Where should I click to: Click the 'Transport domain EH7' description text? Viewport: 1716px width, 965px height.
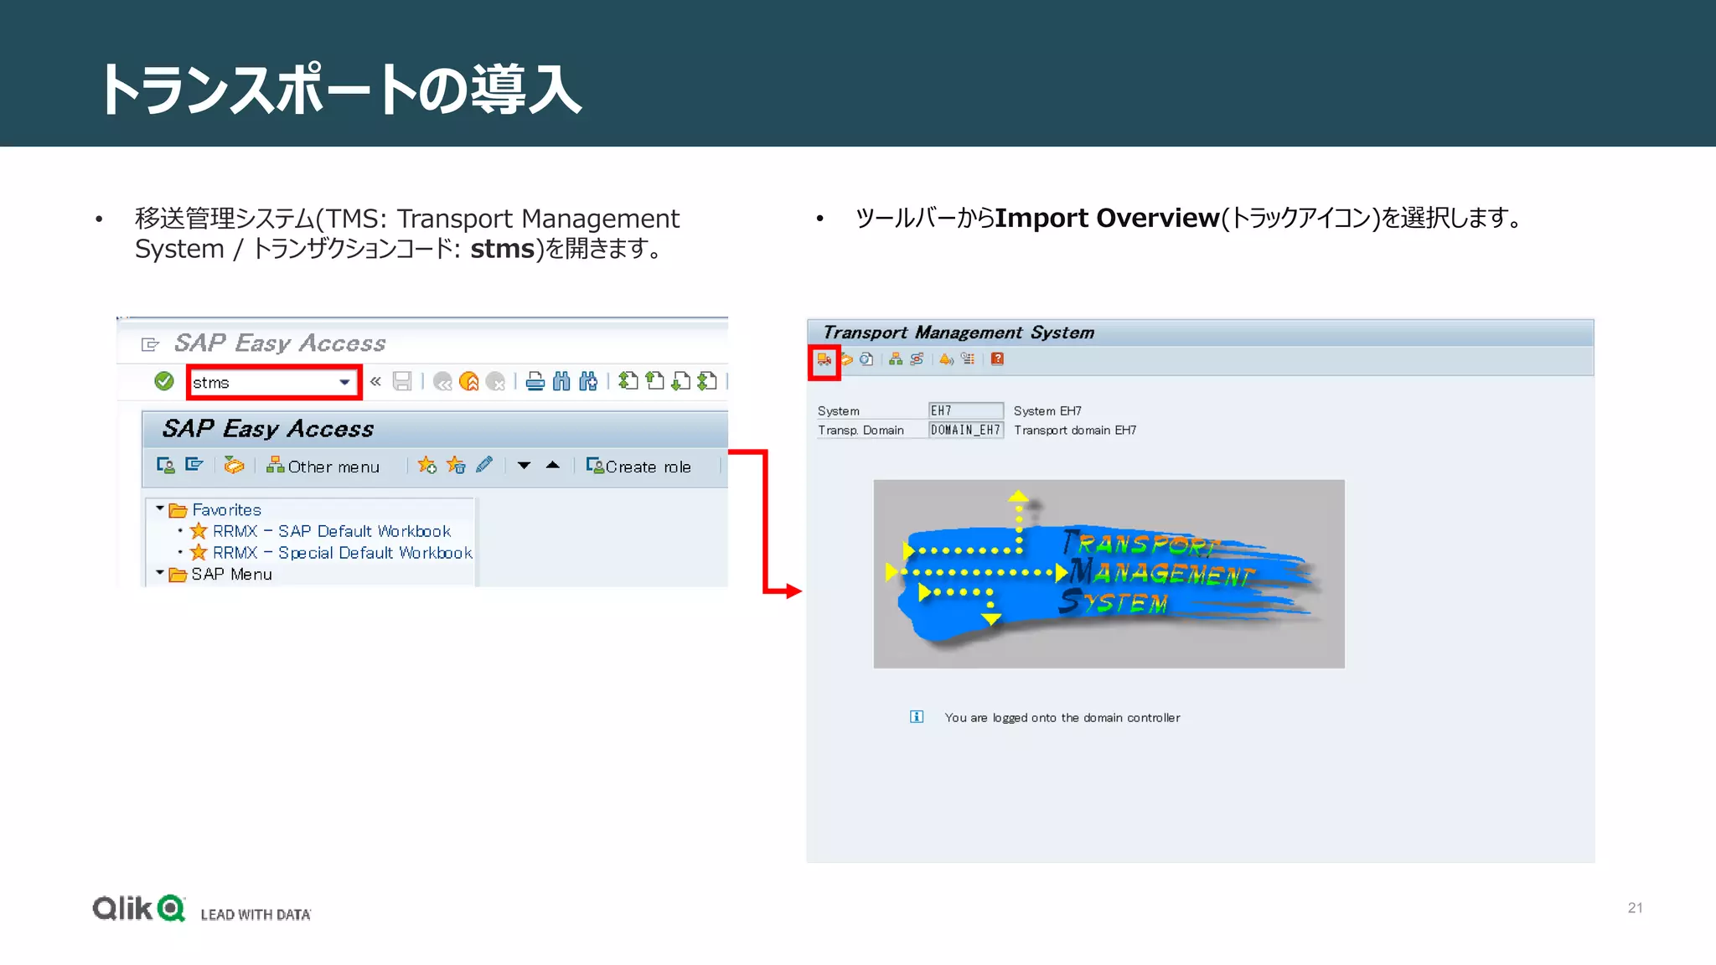point(1075,431)
